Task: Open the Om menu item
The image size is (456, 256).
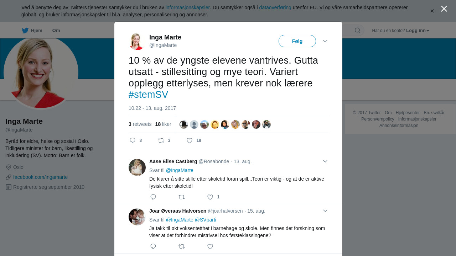Action: (56, 30)
